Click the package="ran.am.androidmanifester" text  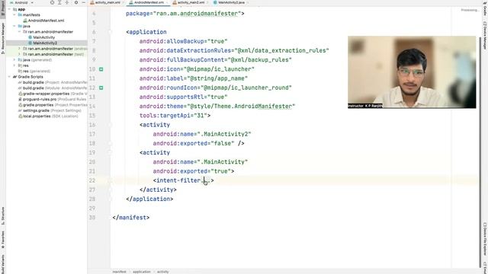click(183, 14)
